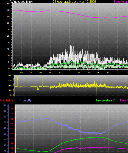Click the red '1.1' rainfall axis value
The image size is (128, 153).
[x=12, y=109]
